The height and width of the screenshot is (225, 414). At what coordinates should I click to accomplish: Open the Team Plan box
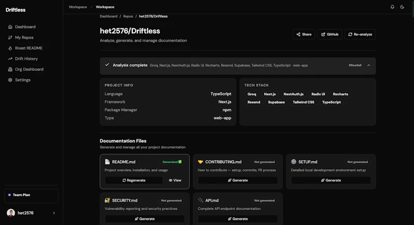pos(32,196)
